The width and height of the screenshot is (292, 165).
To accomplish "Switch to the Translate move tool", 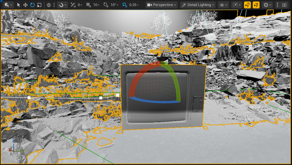I will (x=25, y=5).
